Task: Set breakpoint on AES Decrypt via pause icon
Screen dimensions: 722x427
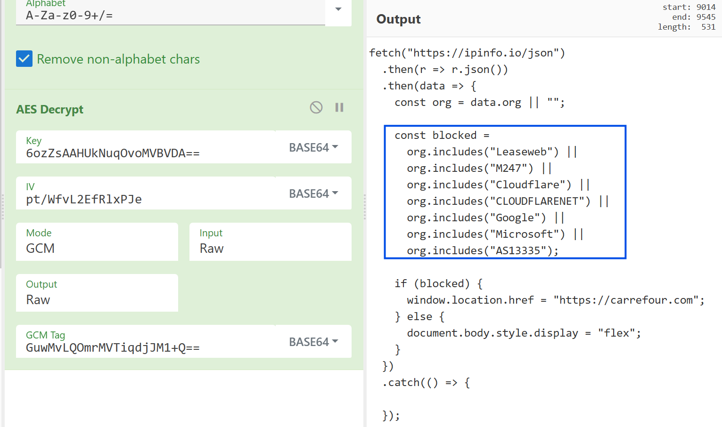Action: click(x=339, y=107)
